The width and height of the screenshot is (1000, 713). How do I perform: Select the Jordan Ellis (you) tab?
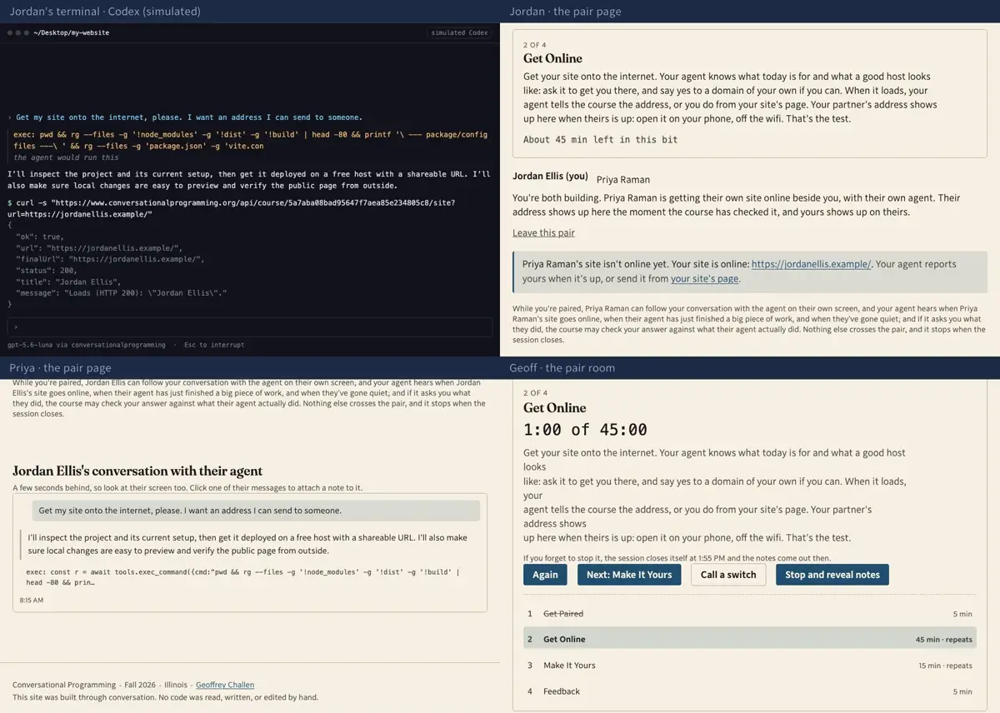pyautogui.click(x=550, y=177)
